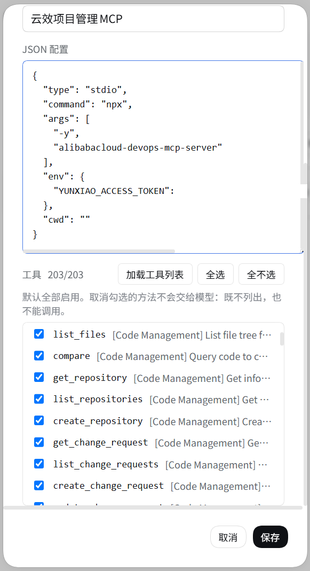This screenshot has height=571, width=310.
Task: Click the JSON 配置 label
Action: click(45, 49)
